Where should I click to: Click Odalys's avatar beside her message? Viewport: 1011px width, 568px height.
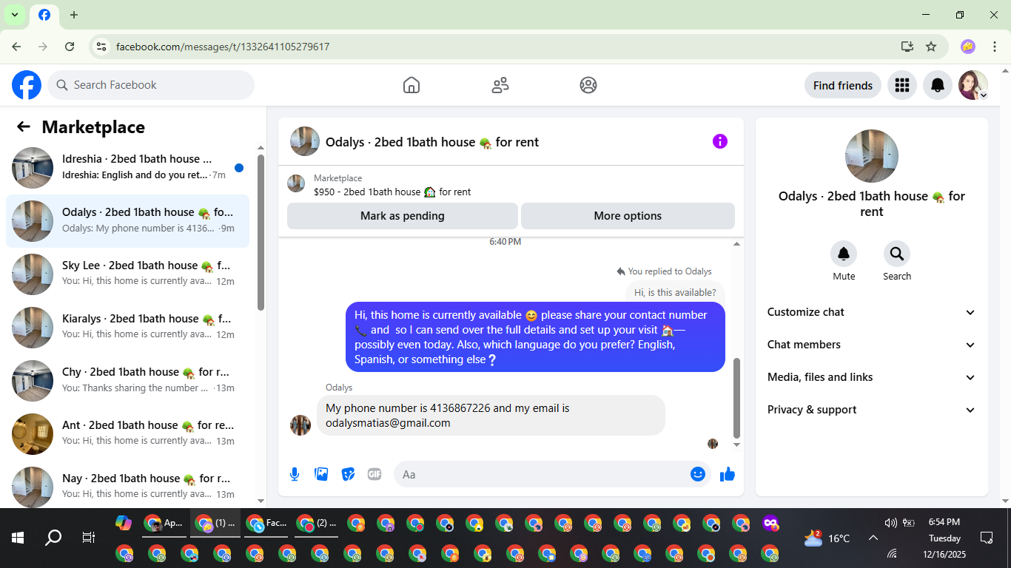click(x=300, y=425)
